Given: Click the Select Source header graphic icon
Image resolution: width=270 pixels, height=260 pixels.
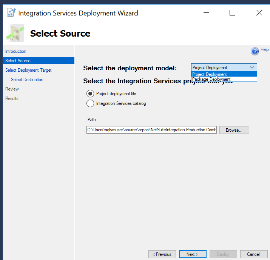Looking at the screenshot, I should pyautogui.click(x=15, y=33).
